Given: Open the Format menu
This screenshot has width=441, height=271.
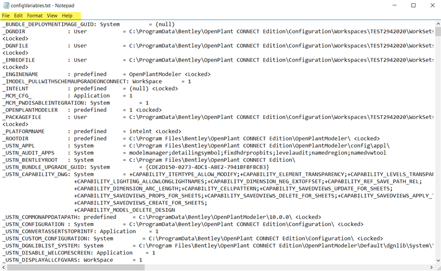Looking at the screenshot, I should click(35, 16).
